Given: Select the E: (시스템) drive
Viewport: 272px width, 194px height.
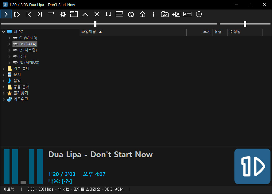Looking at the screenshot, I should (28, 50).
